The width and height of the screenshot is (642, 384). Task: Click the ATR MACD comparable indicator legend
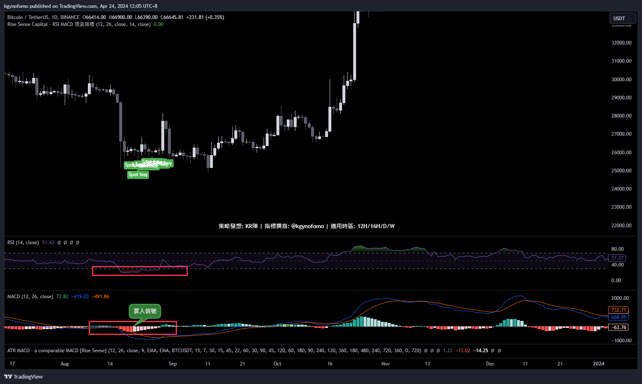(214, 351)
